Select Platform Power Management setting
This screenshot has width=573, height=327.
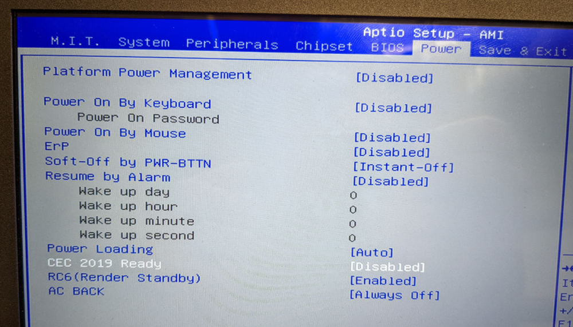point(147,73)
